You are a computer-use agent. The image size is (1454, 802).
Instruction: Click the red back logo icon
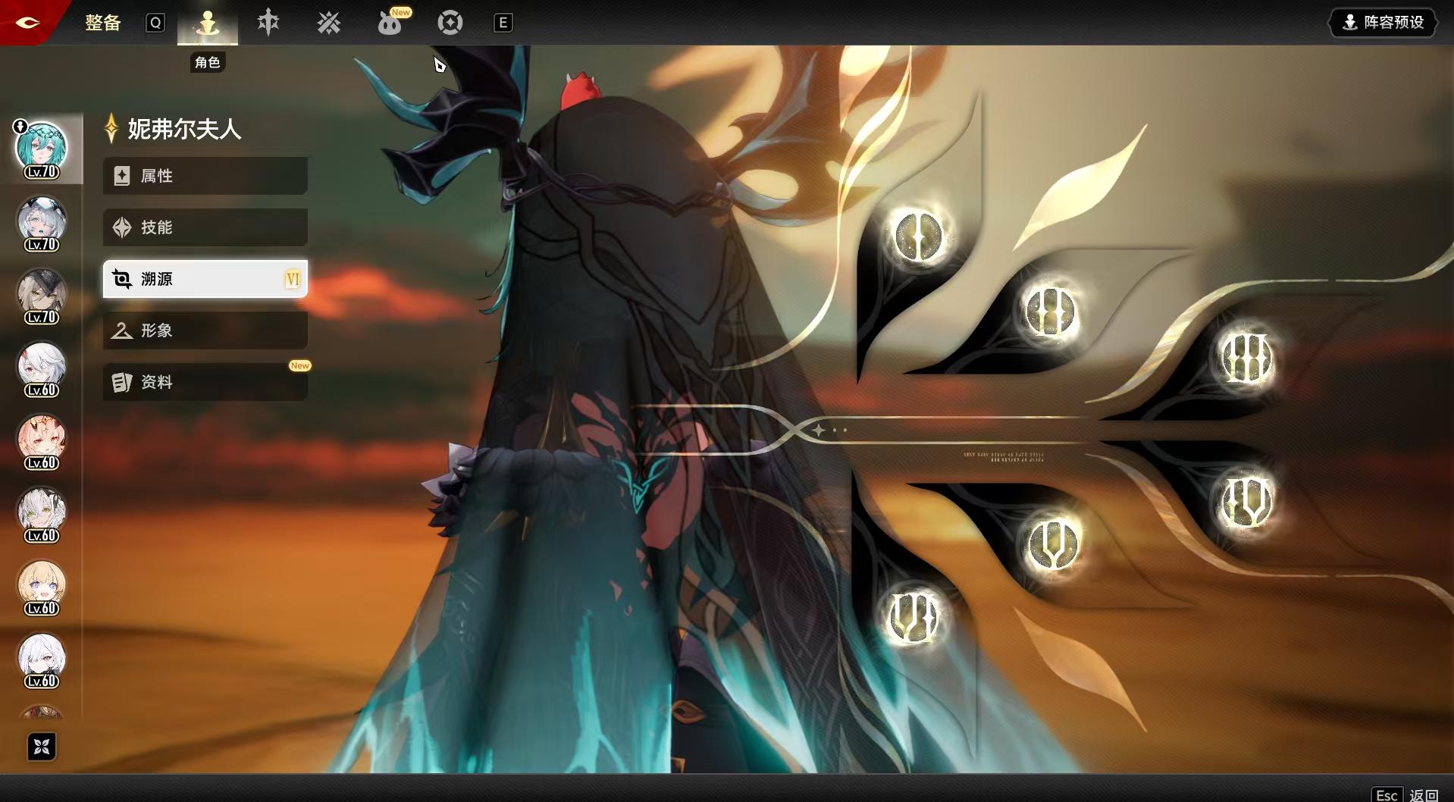[27, 22]
